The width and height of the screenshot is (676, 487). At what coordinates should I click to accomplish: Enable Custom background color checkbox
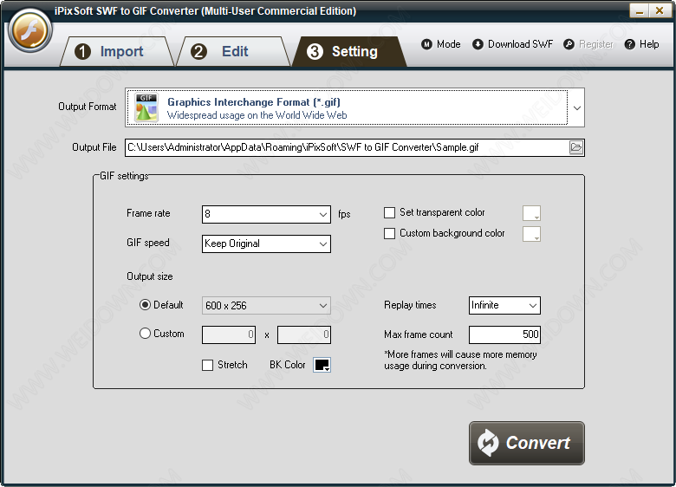click(389, 234)
